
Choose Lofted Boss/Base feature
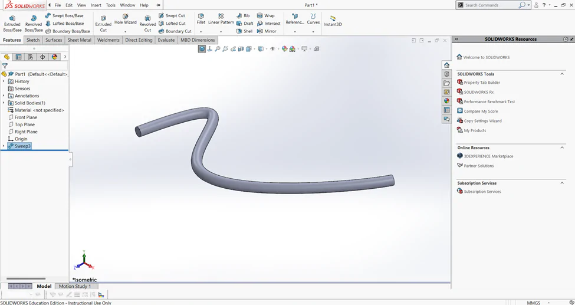pyautogui.click(x=64, y=24)
